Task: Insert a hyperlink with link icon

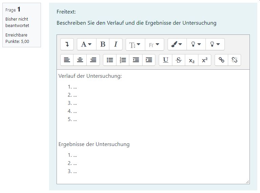Action: 221,60
